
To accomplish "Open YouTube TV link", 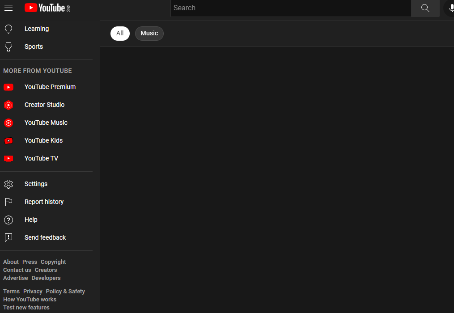I will [42, 158].
